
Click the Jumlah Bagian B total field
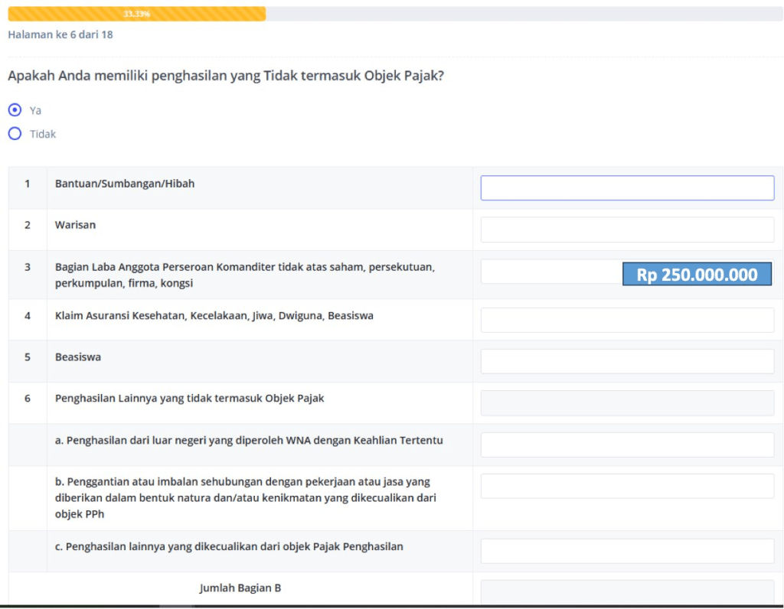(x=626, y=591)
